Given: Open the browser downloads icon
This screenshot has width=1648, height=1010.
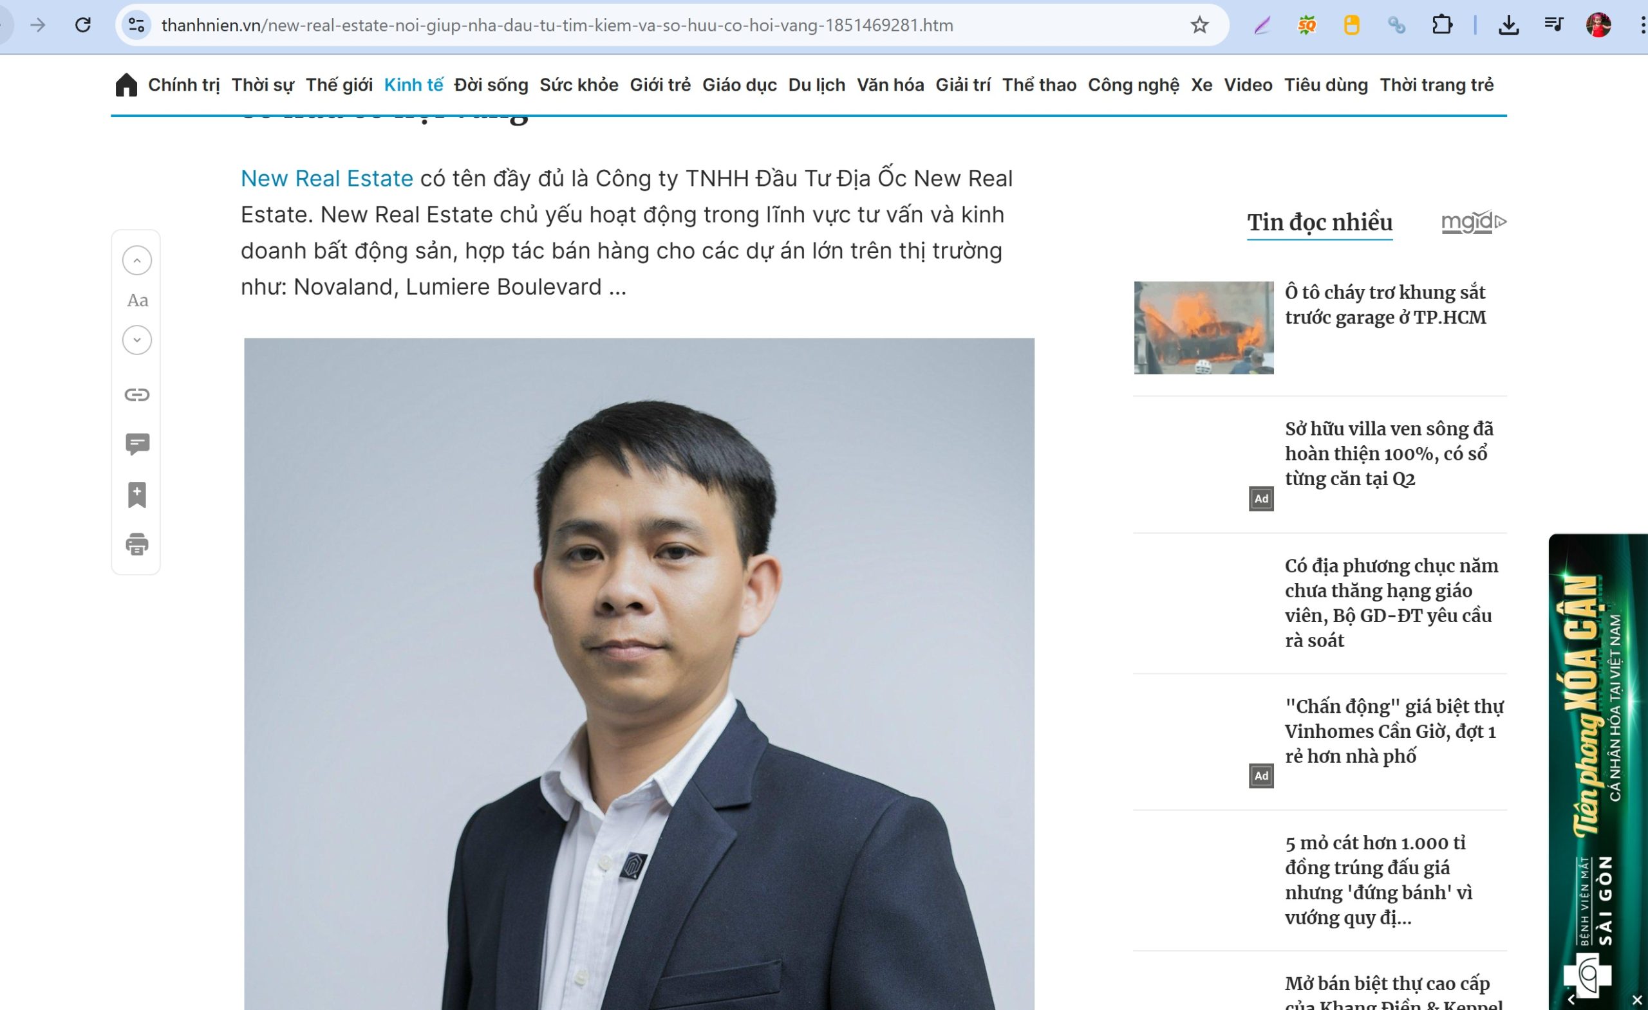Looking at the screenshot, I should click(x=1508, y=25).
